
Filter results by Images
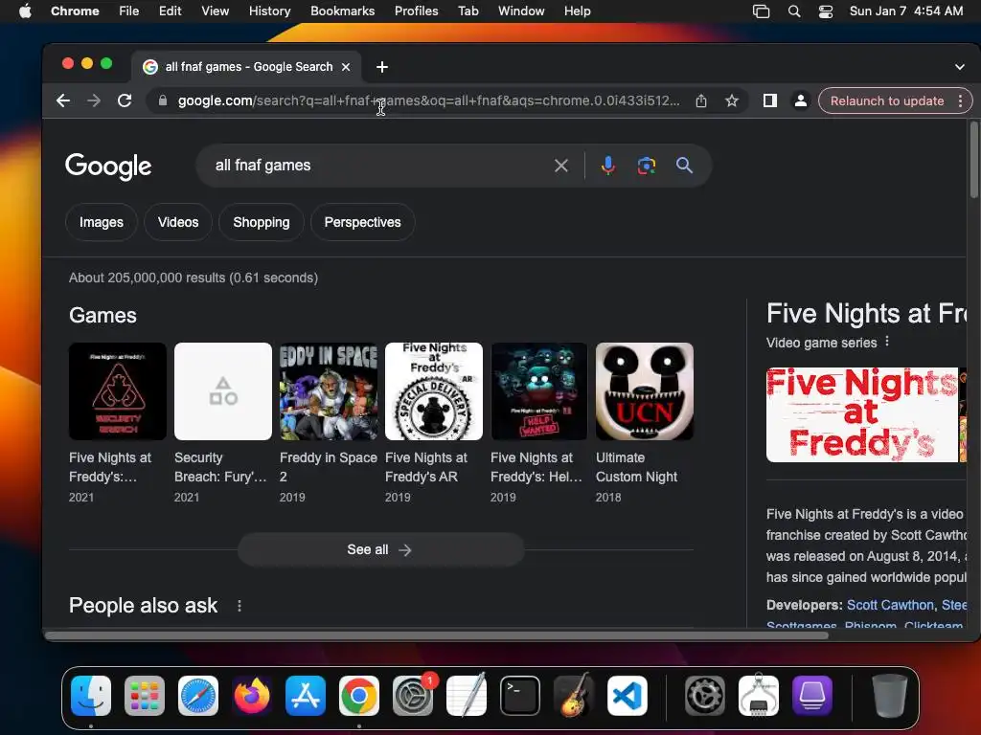click(102, 222)
